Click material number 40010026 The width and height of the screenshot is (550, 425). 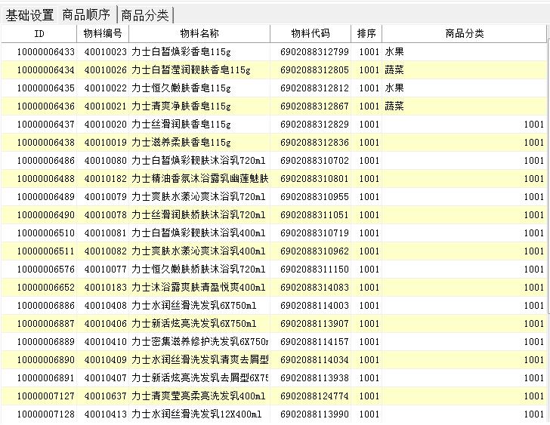pos(105,70)
